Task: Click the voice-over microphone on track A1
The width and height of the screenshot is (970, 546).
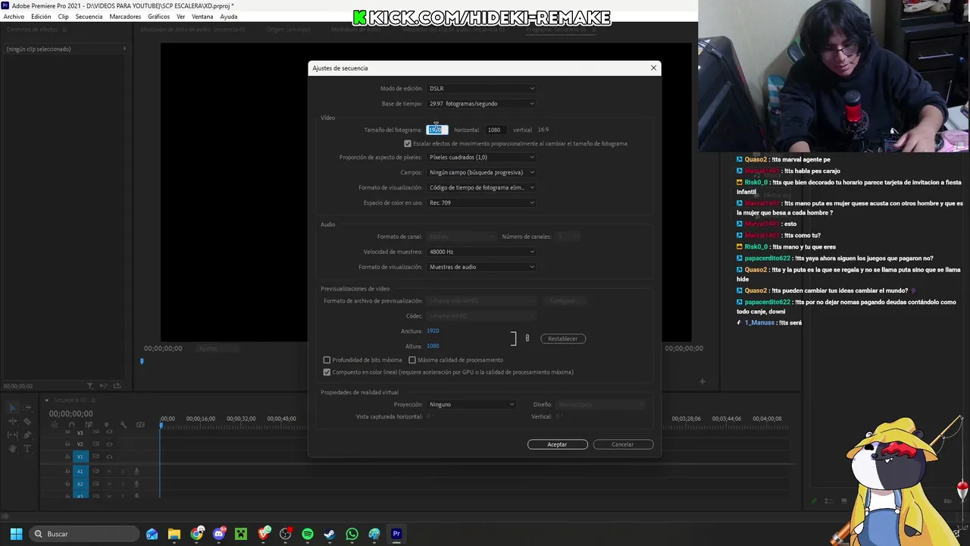Action: [x=136, y=472]
